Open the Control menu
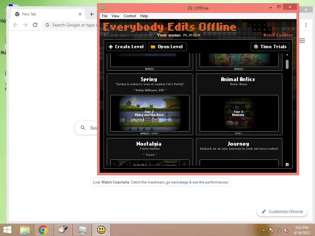This screenshot has width=315, height=236. [x=130, y=16]
